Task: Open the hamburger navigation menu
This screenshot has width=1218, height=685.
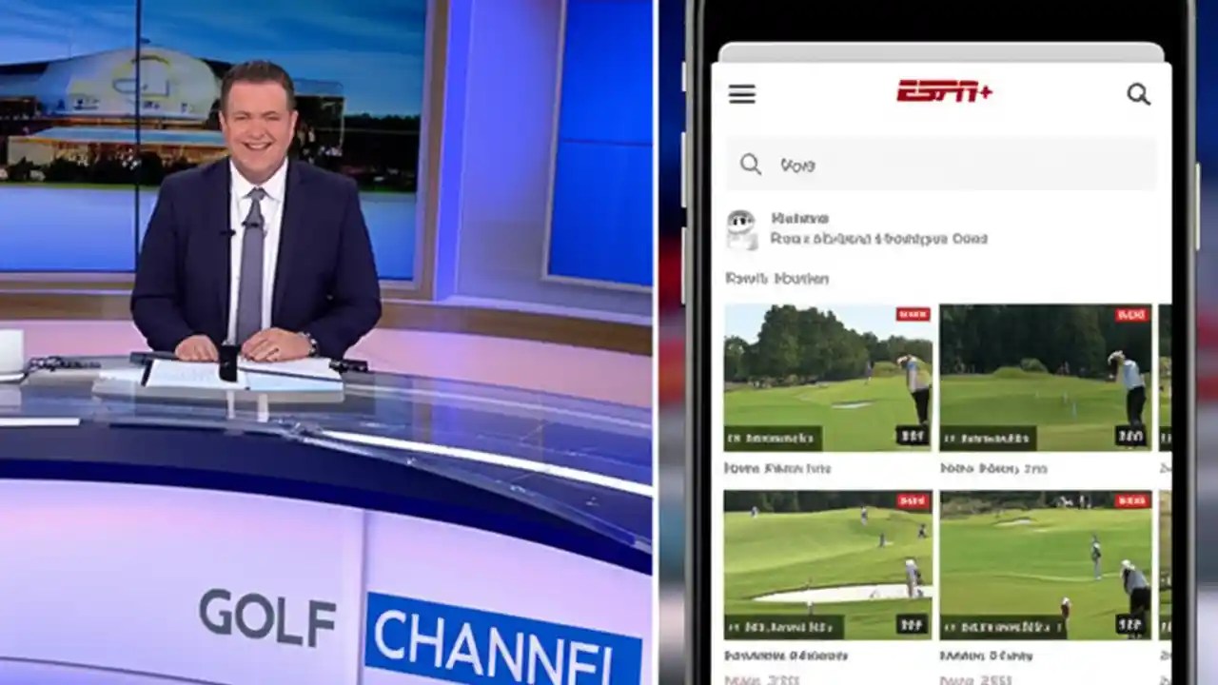Action: click(x=741, y=94)
